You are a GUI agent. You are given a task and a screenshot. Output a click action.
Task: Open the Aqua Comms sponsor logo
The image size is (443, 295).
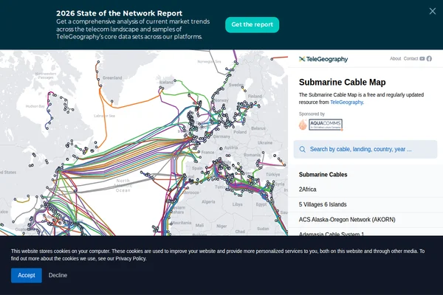click(x=320, y=125)
